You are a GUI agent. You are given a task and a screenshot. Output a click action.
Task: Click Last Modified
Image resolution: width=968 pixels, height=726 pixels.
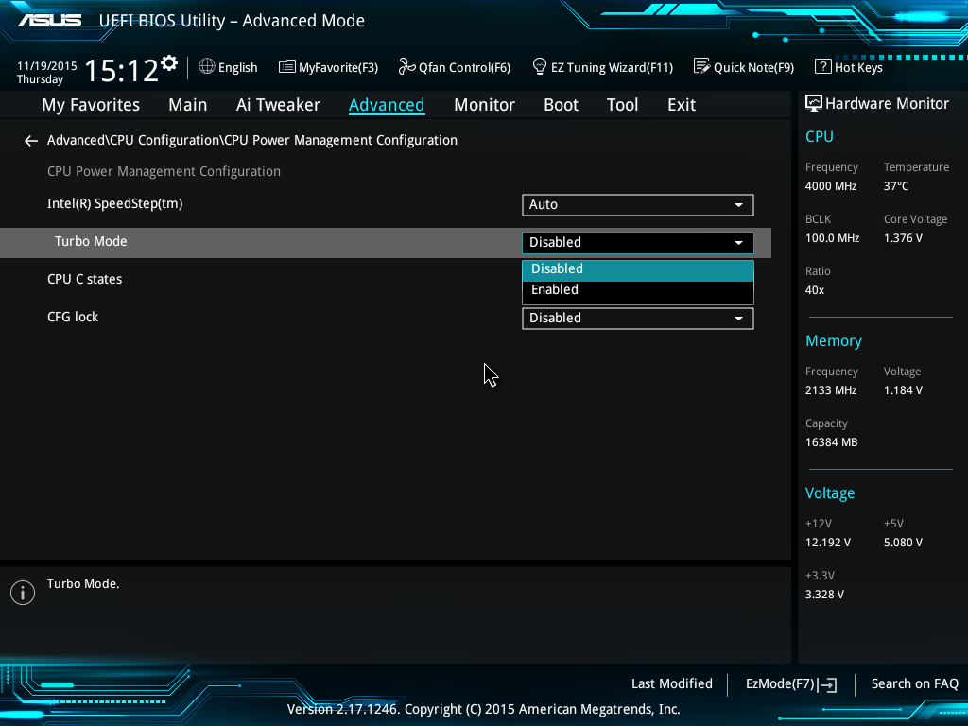click(x=672, y=684)
